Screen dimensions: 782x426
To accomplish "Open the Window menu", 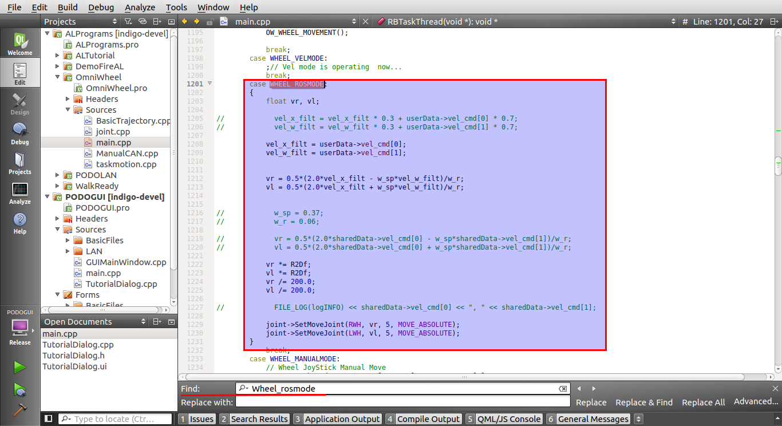I will (x=213, y=7).
